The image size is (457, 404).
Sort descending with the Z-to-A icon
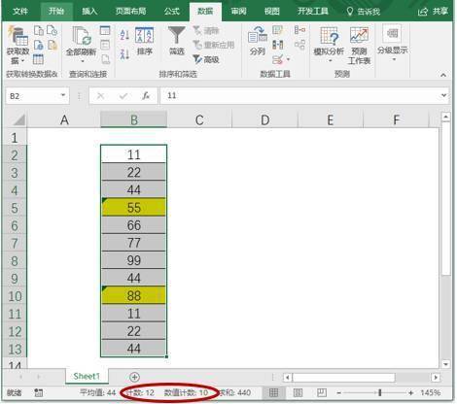pyautogui.click(x=124, y=53)
